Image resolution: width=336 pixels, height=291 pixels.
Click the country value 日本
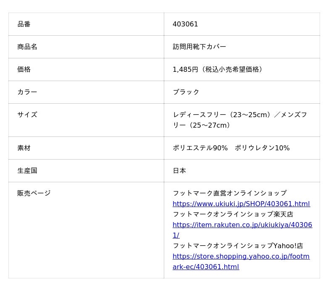179,171
